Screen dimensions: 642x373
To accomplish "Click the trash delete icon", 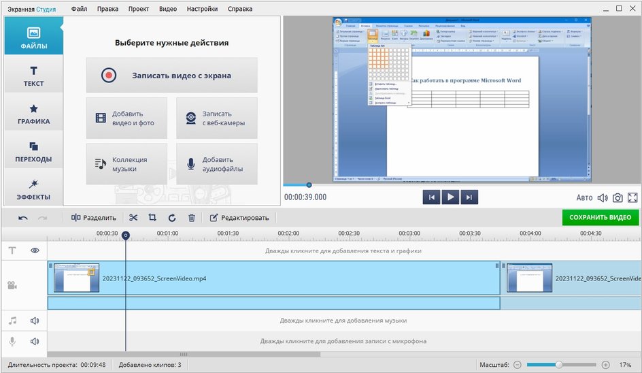I will pyautogui.click(x=192, y=218).
